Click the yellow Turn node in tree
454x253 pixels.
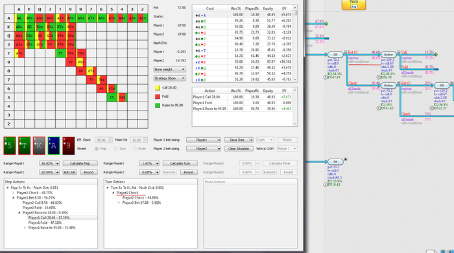click(353, 5)
